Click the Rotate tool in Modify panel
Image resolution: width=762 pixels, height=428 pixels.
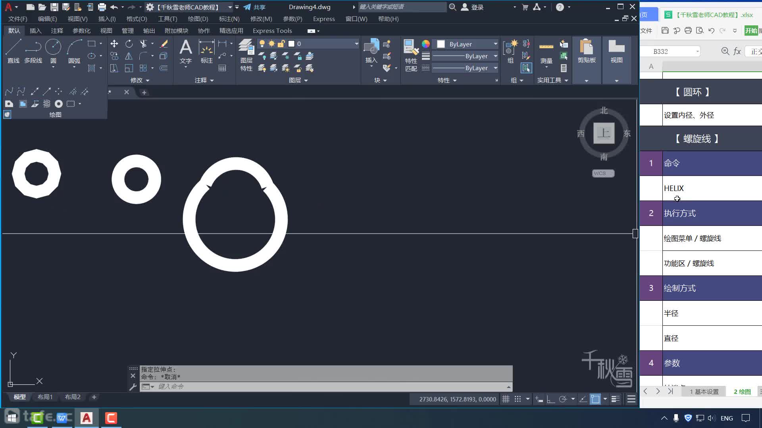(129, 44)
